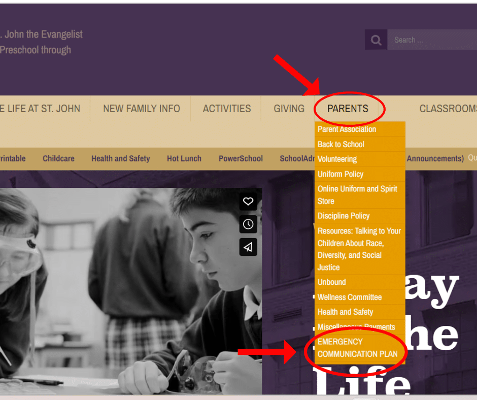Go to Childcare quick link
The height and width of the screenshot is (400, 477).
coord(58,158)
